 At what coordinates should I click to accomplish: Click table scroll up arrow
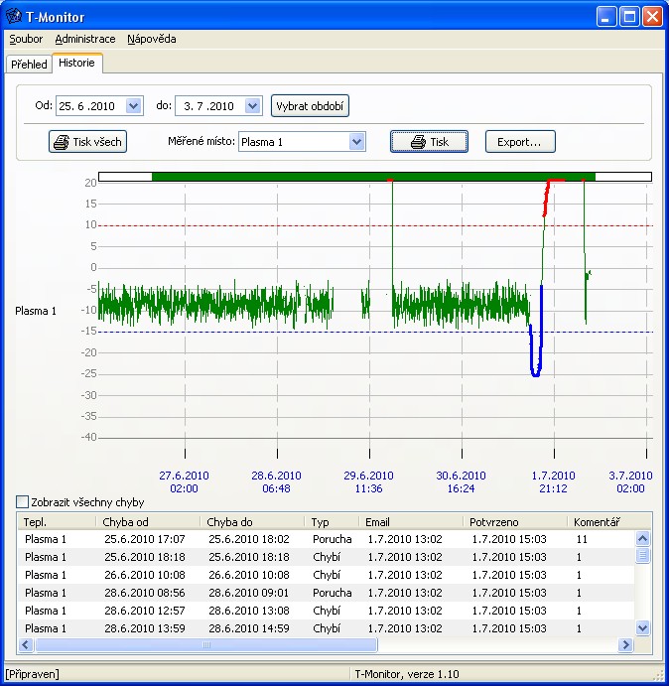pyautogui.click(x=642, y=538)
